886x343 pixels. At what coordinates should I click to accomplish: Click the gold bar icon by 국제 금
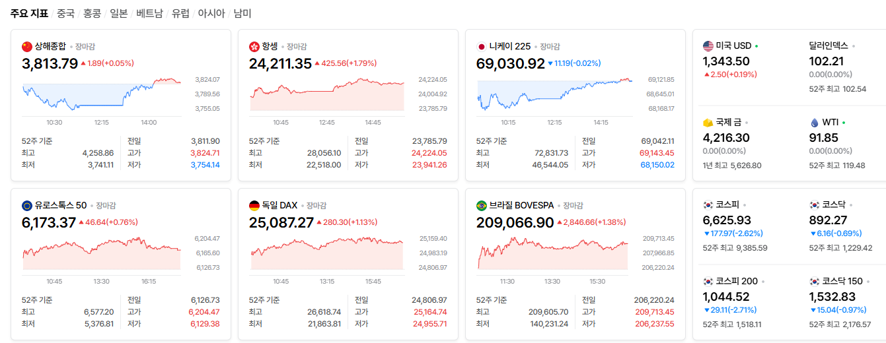(x=708, y=122)
